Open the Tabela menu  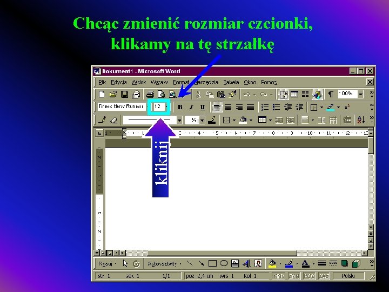coord(231,82)
